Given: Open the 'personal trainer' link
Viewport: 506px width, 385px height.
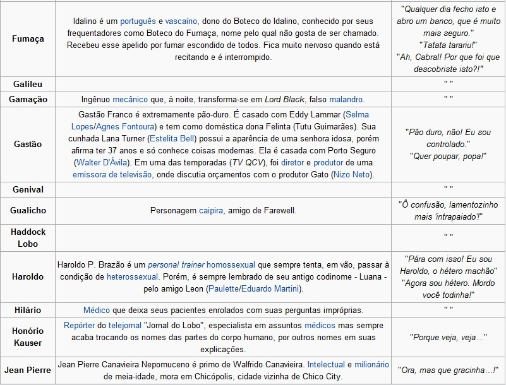Looking at the screenshot, I should tap(176, 264).
